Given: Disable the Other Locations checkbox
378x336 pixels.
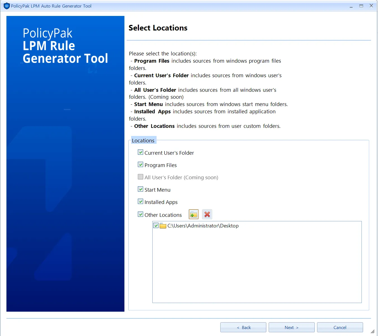Looking at the screenshot, I should point(141,214).
